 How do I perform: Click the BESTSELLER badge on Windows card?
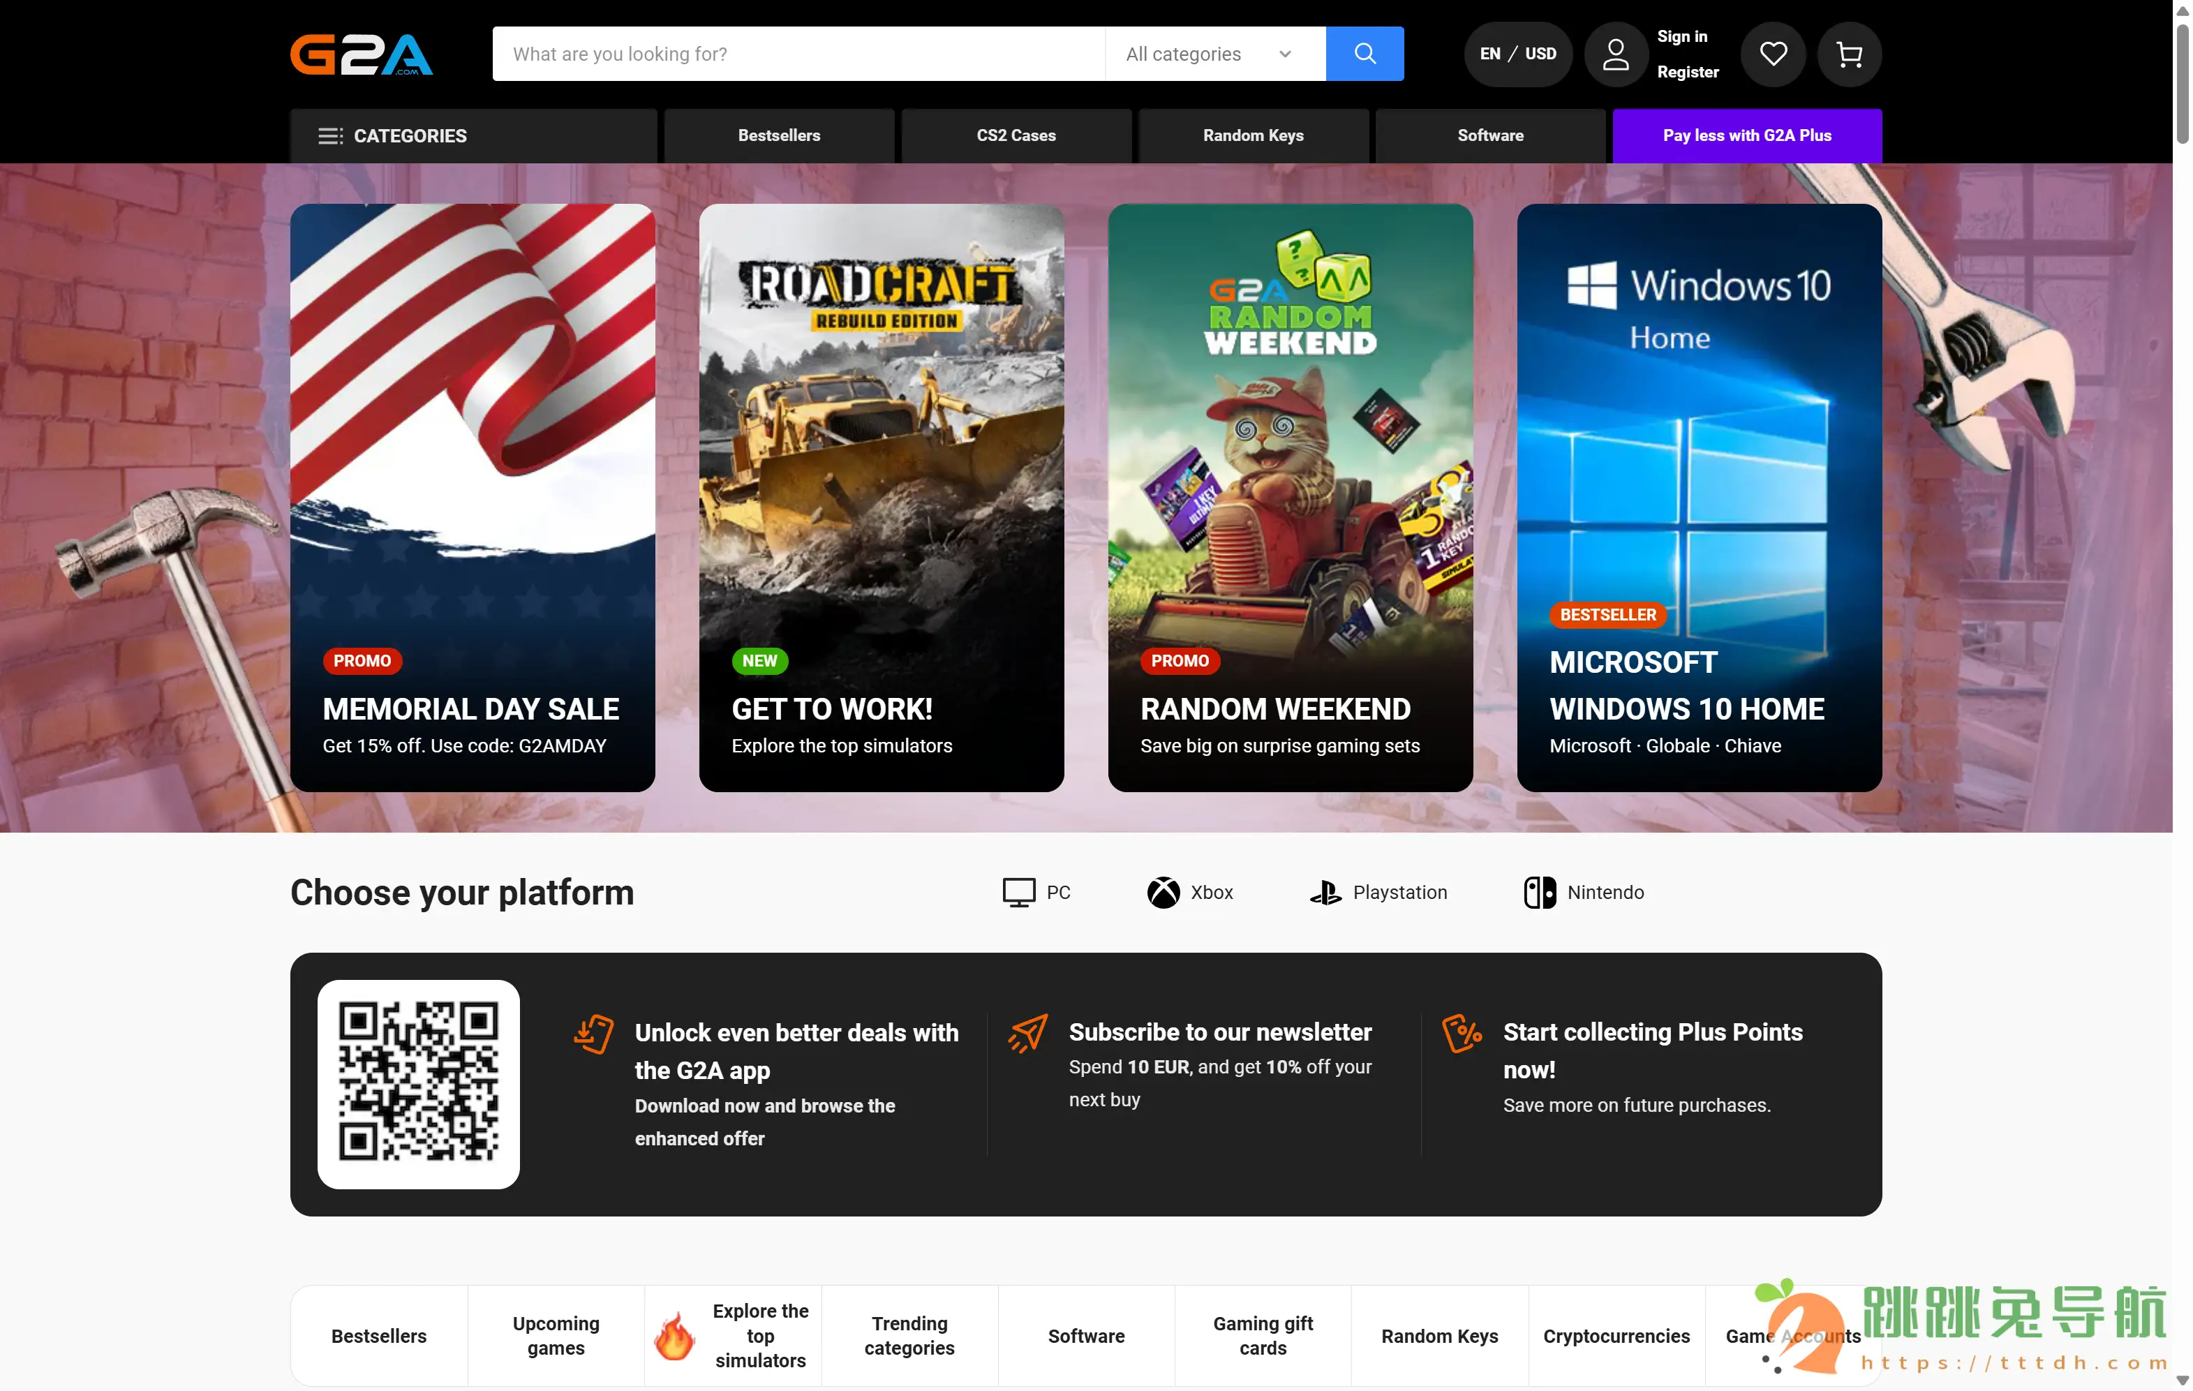click(1607, 615)
